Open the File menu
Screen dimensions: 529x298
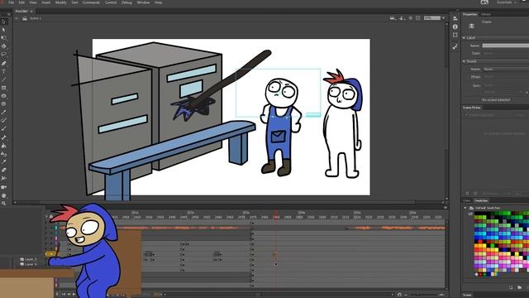tap(11, 2)
